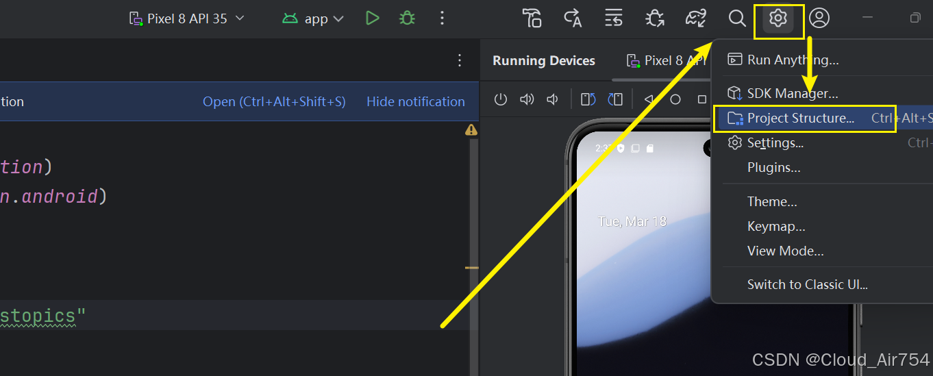Start debugging with the green bug icon
The height and width of the screenshot is (376, 933).
pyautogui.click(x=408, y=18)
